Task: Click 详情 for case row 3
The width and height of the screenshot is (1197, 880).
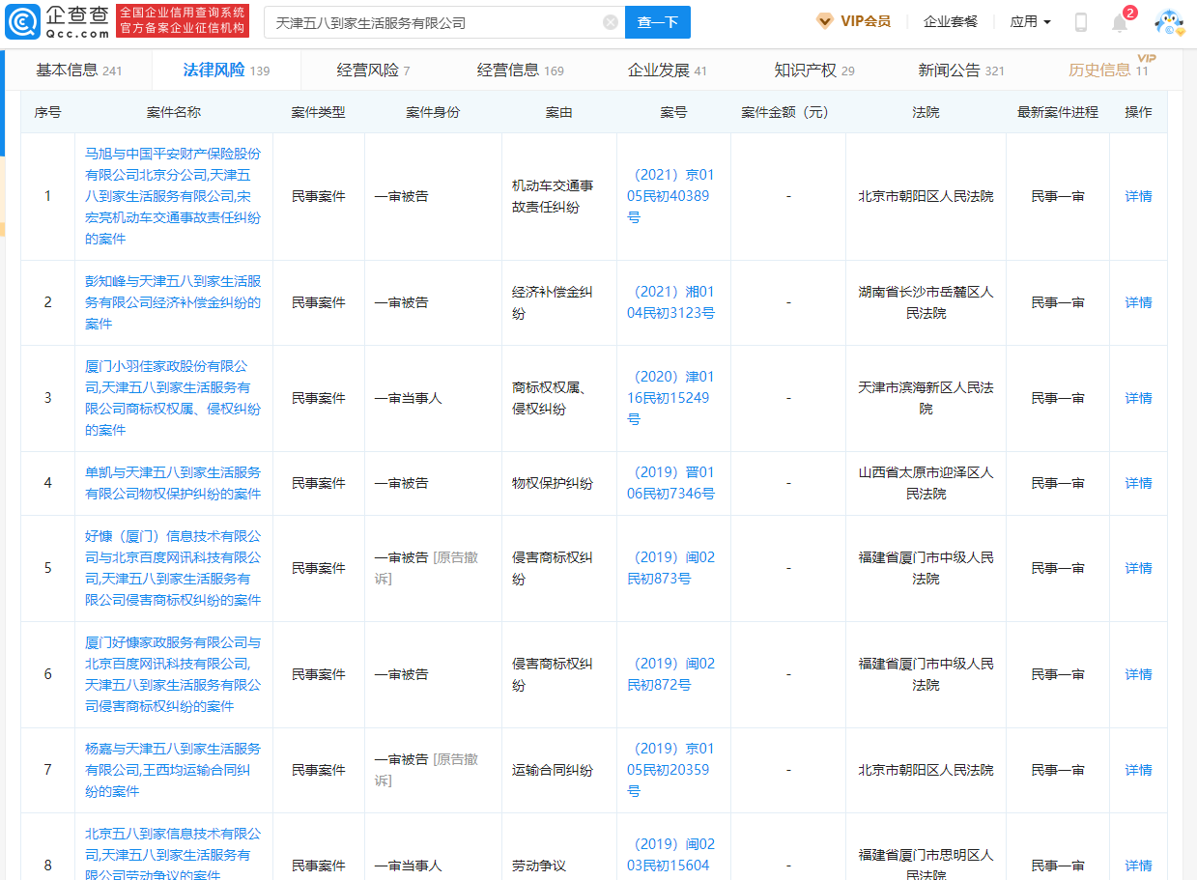Action: [x=1138, y=398]
